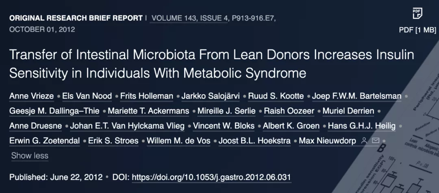Select author Muriel Derrien

(348, 111)
